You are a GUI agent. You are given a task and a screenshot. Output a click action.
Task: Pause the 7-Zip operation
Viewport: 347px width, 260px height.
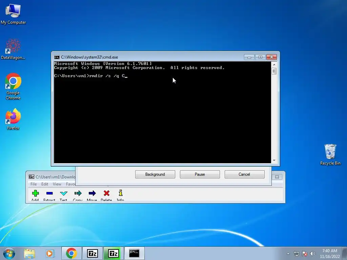coord(200,174)
